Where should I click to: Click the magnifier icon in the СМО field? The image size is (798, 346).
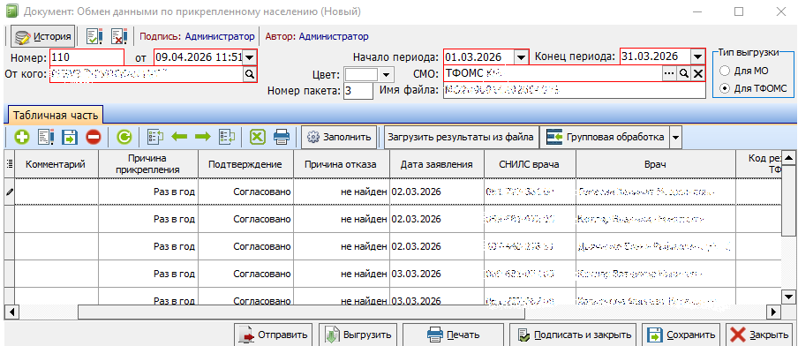click(684, 74)
